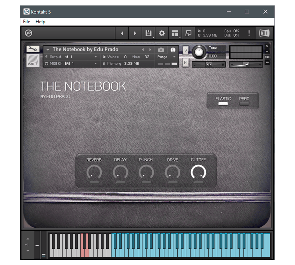
Task: Open instrument edit mode with wrench icon
Action: pos(33,49)
